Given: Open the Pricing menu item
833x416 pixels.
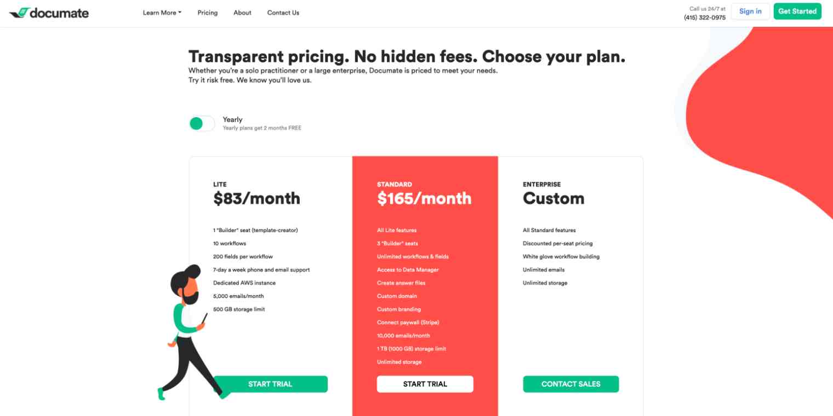Looking at the screenshot, I should [207, 13].
